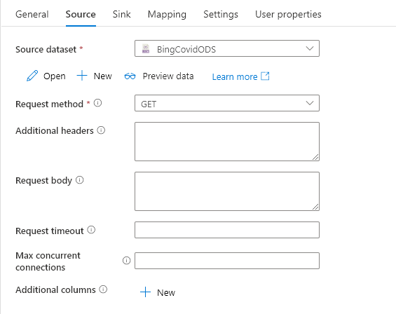Click the Source dataset label
Image resolution: width=396 pixels, height=314 pixels.
tap(46, 49)
